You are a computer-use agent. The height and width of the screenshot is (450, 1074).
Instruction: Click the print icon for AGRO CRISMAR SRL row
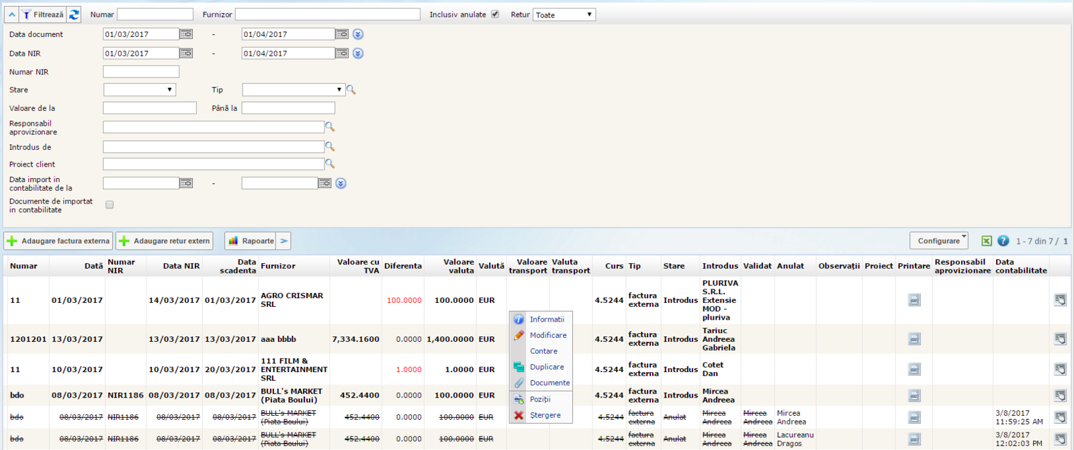[x=914, y=300]
